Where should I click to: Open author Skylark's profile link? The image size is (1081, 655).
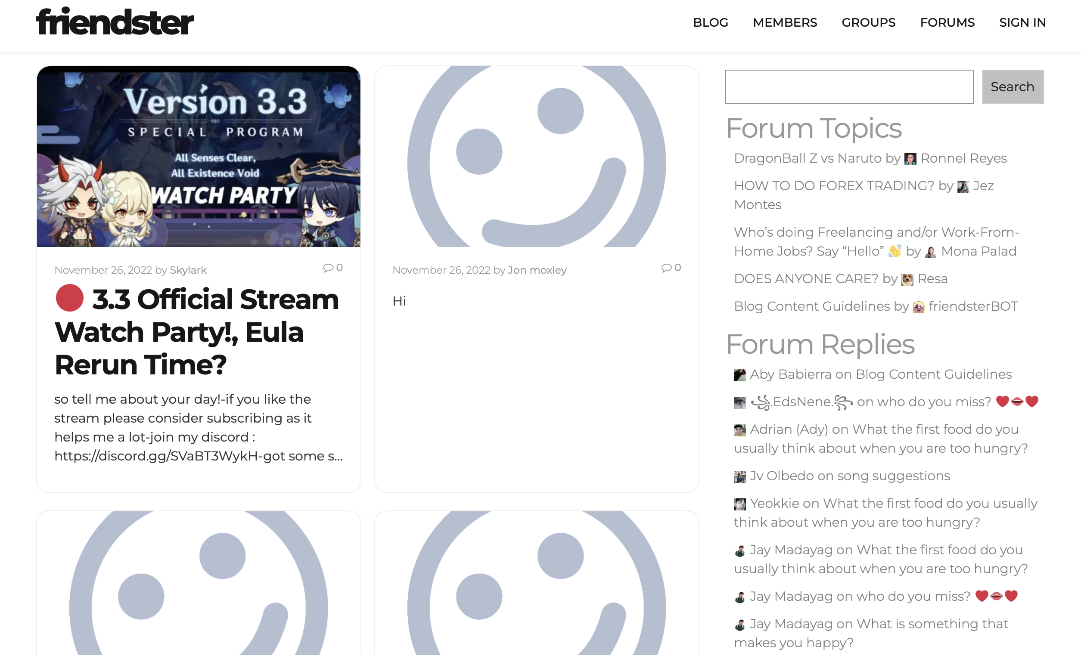click(188, 270)
